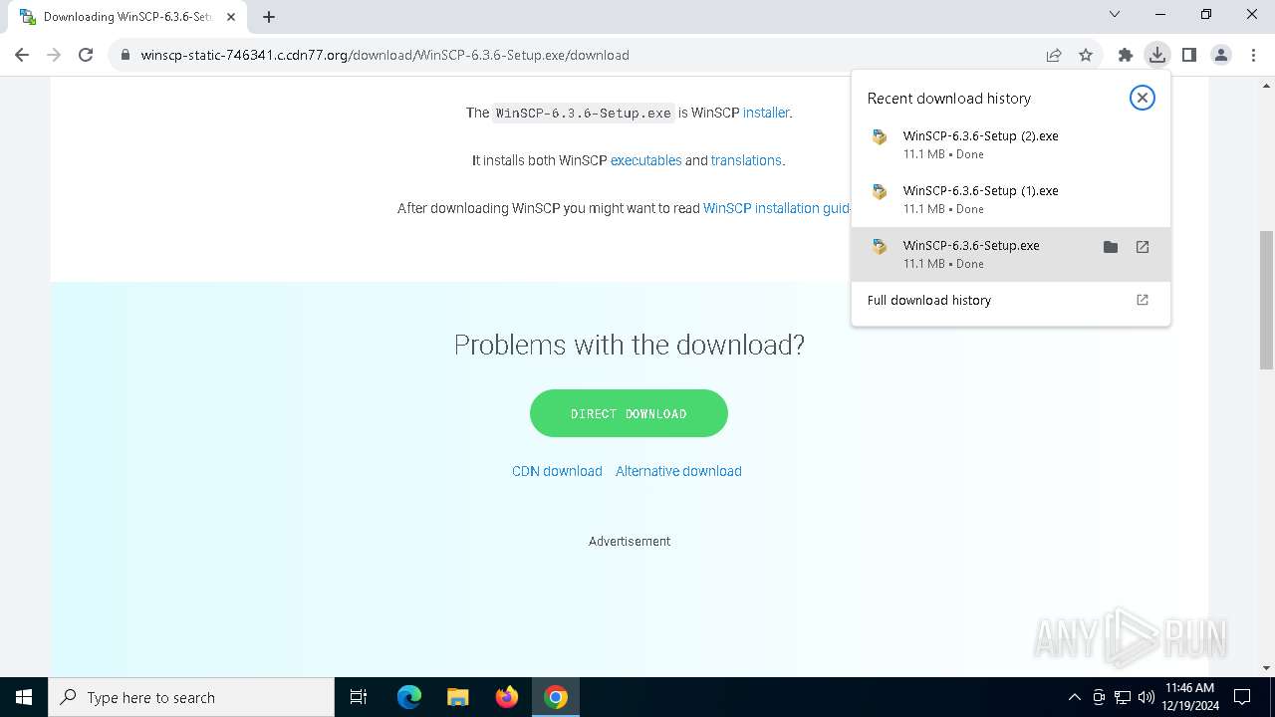Click the CDN download link
The height and width of the screenshot is (717, 1275).
pyautogui.click(x=557, y=471)
